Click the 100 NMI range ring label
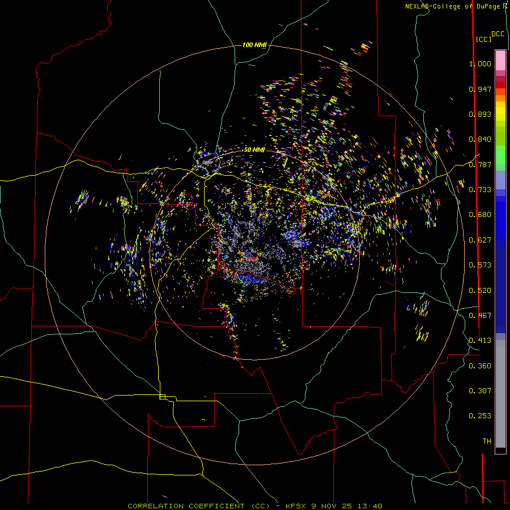This screenshot has height=510, width=510. pyautogui.click(x=254, y=45)
